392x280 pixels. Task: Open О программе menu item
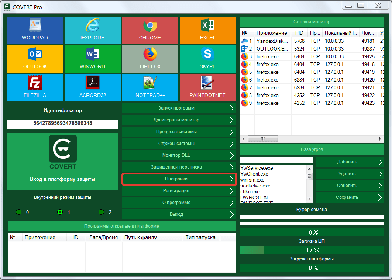[x=179, y=203]
